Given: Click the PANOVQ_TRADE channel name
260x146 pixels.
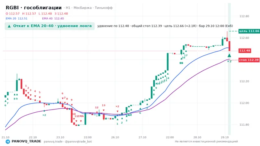Looking at the screenshot, I should (x=26, y=142).
